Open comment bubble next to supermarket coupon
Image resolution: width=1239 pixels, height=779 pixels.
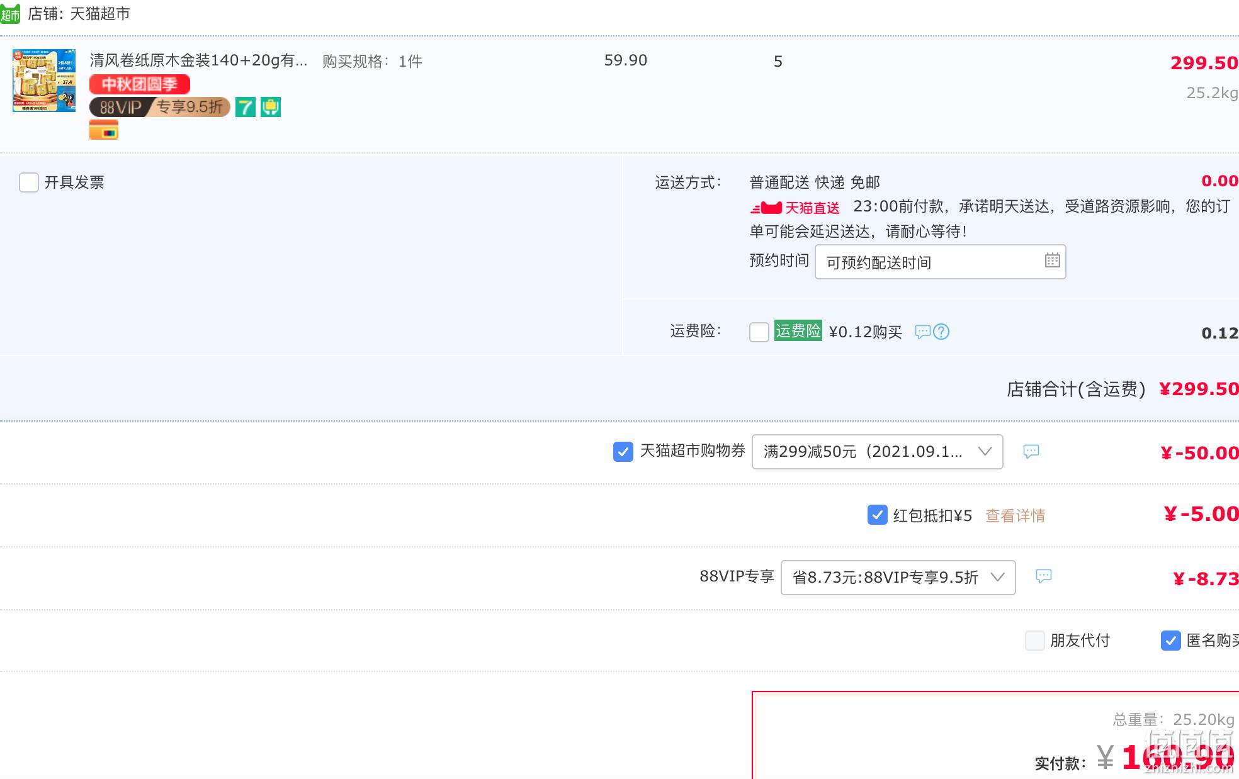pyautogui.click(x=1031, y=451)
